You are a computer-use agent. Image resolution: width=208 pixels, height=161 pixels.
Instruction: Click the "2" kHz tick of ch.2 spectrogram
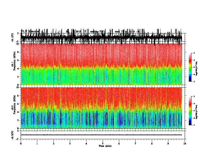click(x=18, y=120)
